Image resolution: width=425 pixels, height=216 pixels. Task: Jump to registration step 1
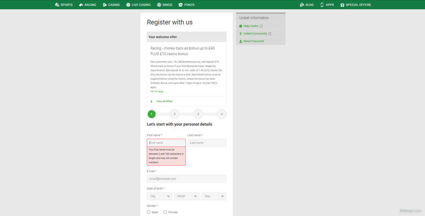point(151,114)
